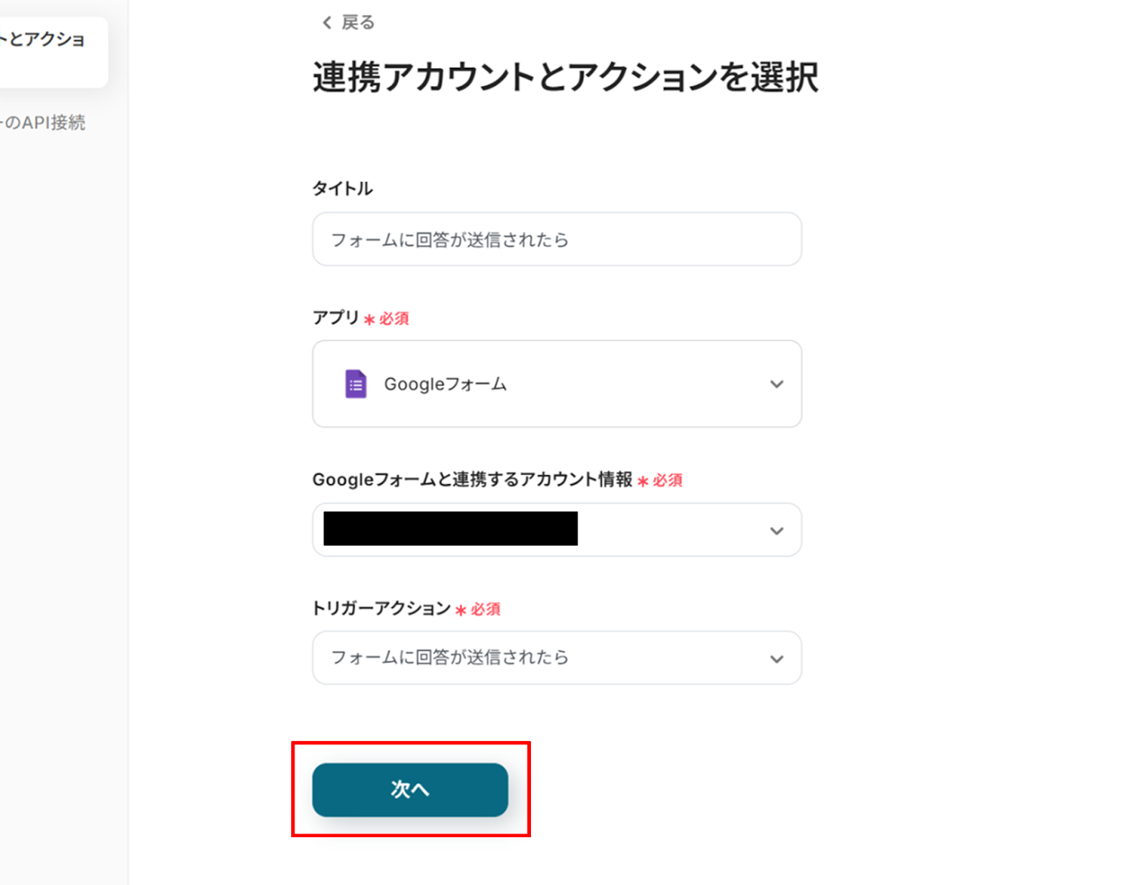Expand the トリガーアクション dropdown chevron

tap(776, 659)
